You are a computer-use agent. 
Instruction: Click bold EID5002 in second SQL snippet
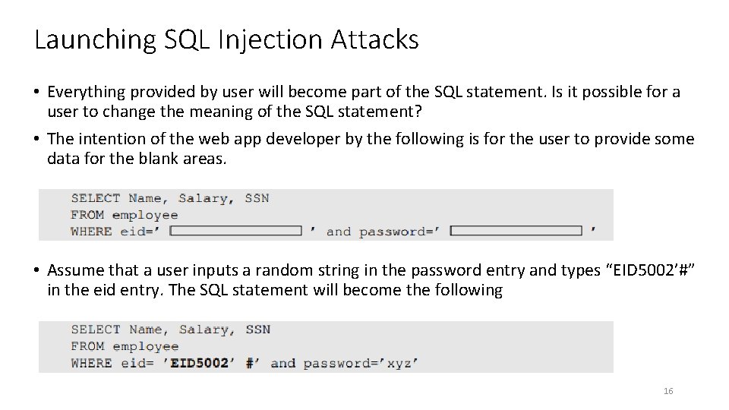pyautogui.click(x=199, y=363)
